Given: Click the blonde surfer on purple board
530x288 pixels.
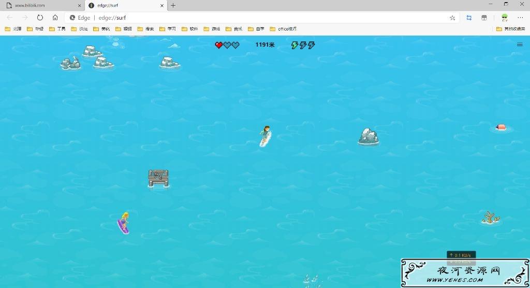Looking at the screenshot, I should [123, 223].
